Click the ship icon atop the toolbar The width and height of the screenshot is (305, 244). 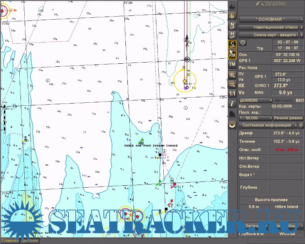[232, 6]
